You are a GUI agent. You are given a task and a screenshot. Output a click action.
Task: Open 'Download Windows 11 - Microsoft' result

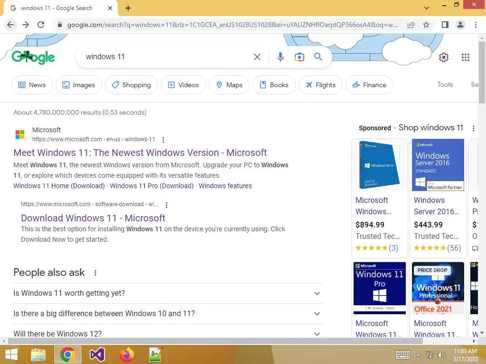click(93, 218)
